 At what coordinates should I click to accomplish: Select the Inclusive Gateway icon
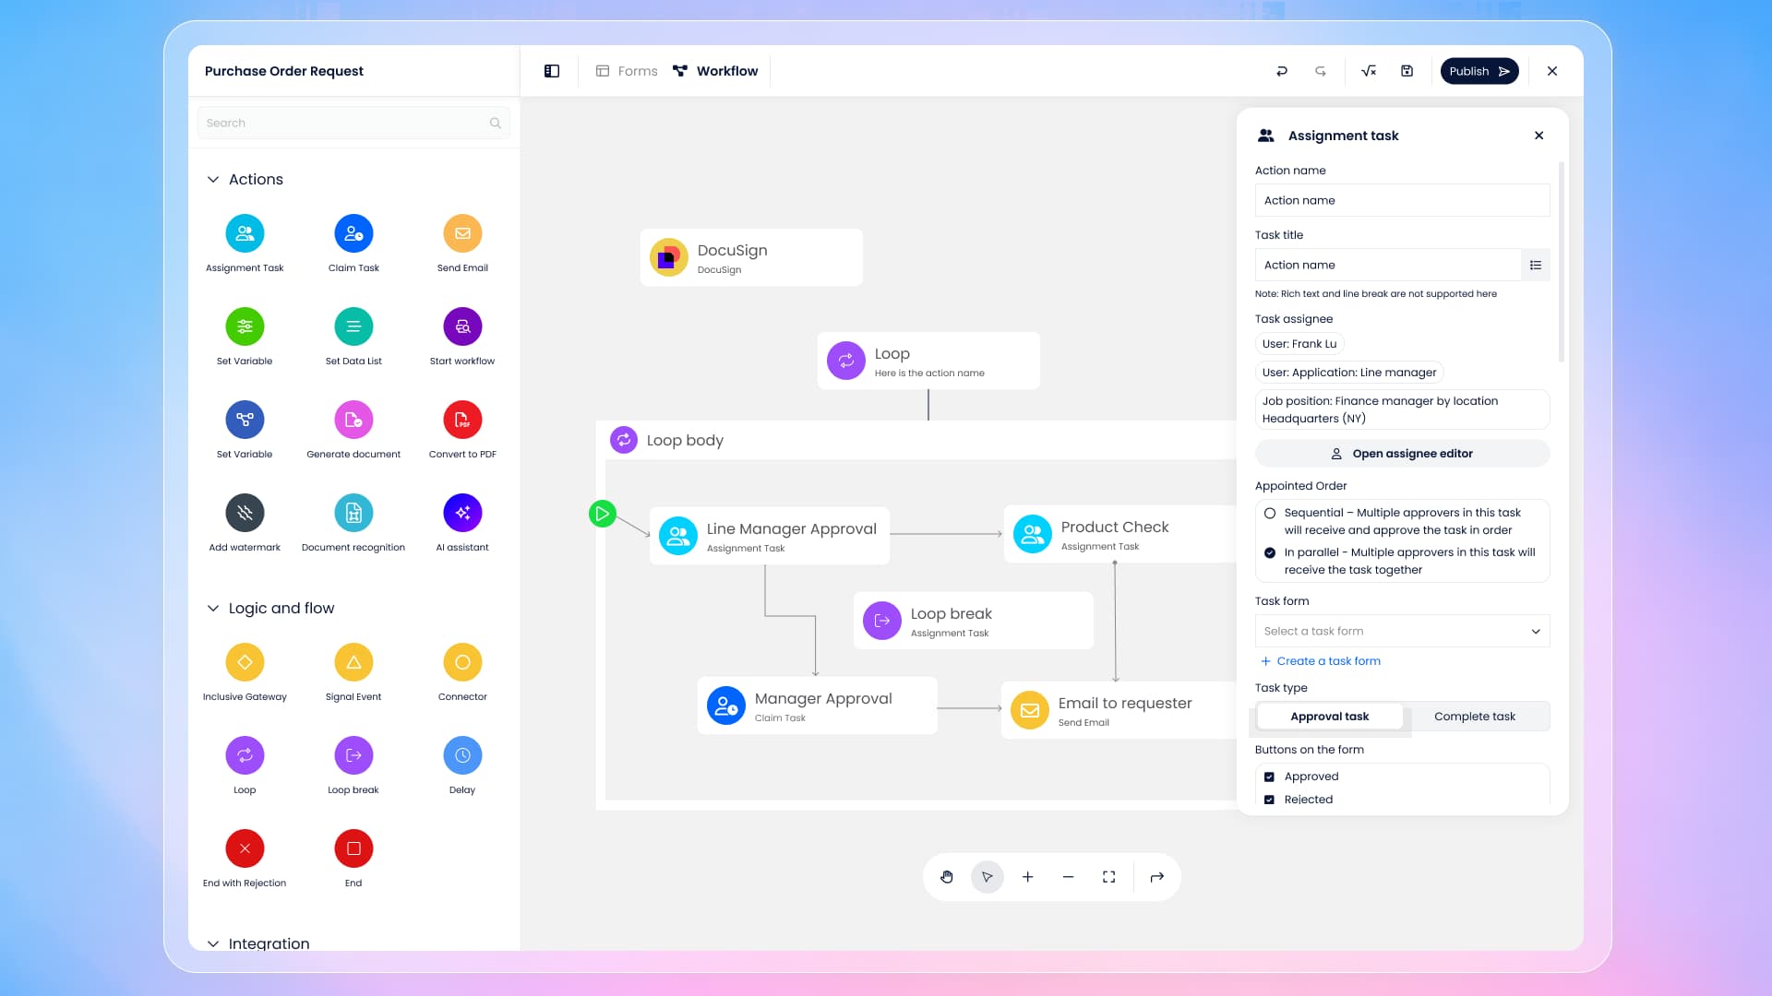pyautogui.click(x=245, y=662)
